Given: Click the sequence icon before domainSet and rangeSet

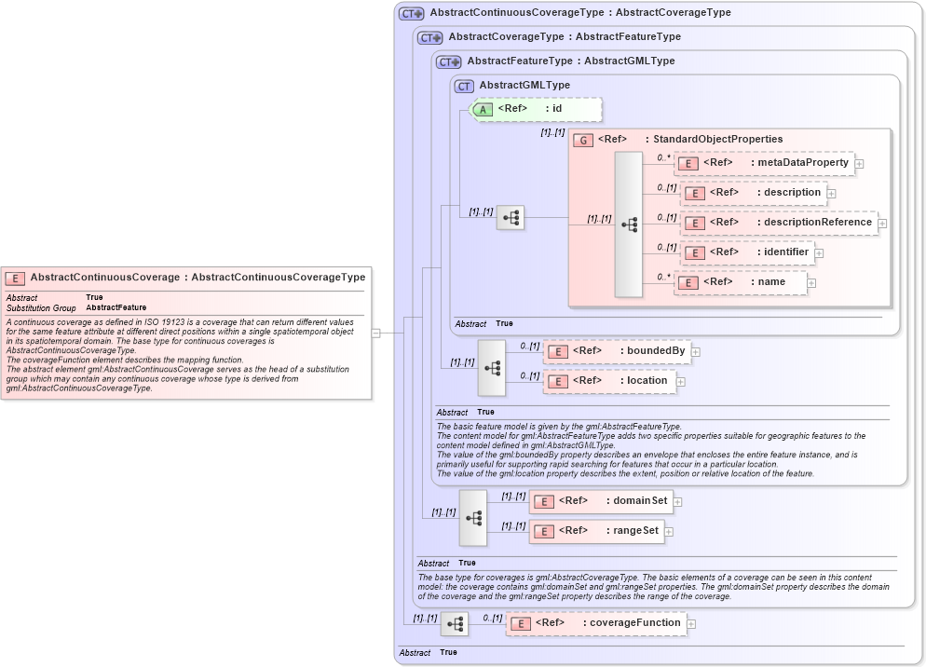Looking at the screenshot, I should point(473,518).
